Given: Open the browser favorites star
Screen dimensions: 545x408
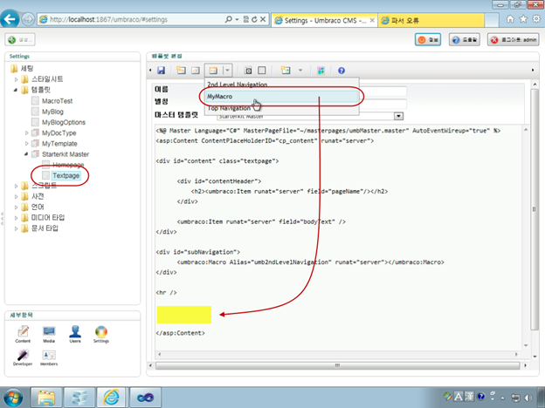Looking at the screenshot, I should pyautogui.click(x=523, y=19).
